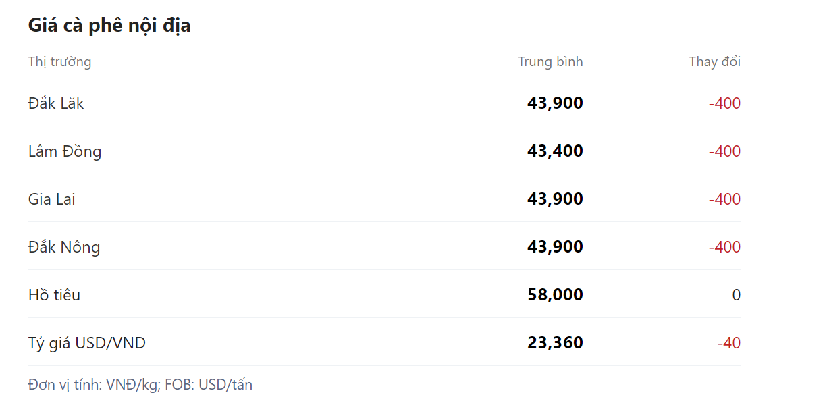The height and width of the screenshot is (397, 827).
Task: Select the Đắk Lăk market name
Action: coord(56,103)
